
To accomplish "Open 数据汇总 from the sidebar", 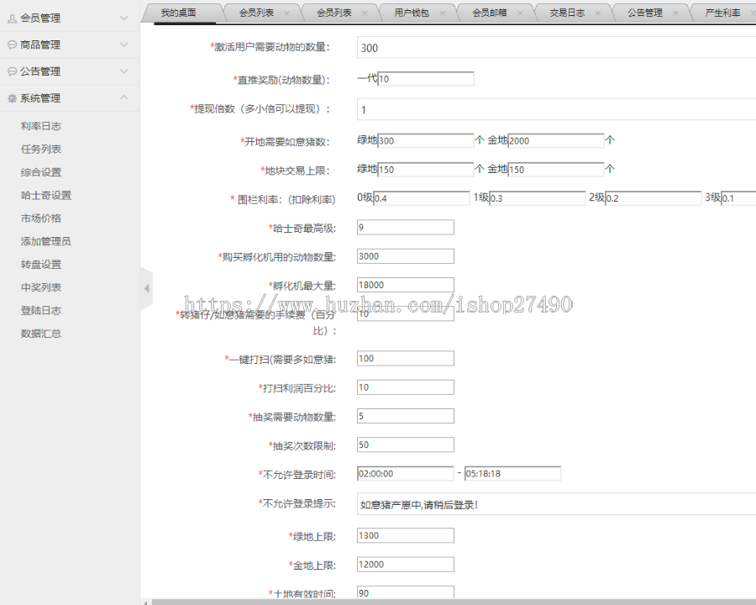I will (x=40, y=334).
